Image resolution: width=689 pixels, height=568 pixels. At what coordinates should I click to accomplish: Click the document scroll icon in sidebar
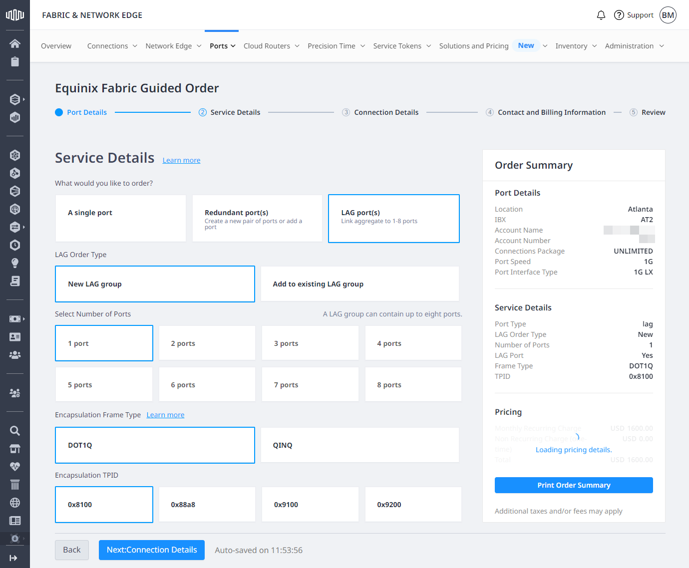pyautogui.click(x=15, y=281)
